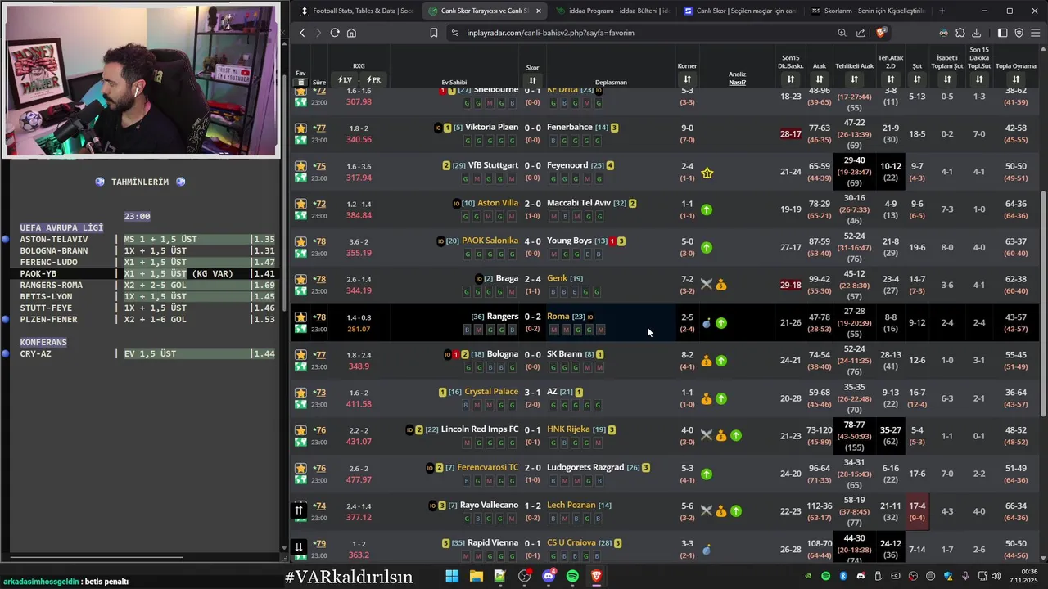This screenshot has height=589, width=1048.
Task: Open minute 78 link for Rangers match
Action: pos(319,317)
